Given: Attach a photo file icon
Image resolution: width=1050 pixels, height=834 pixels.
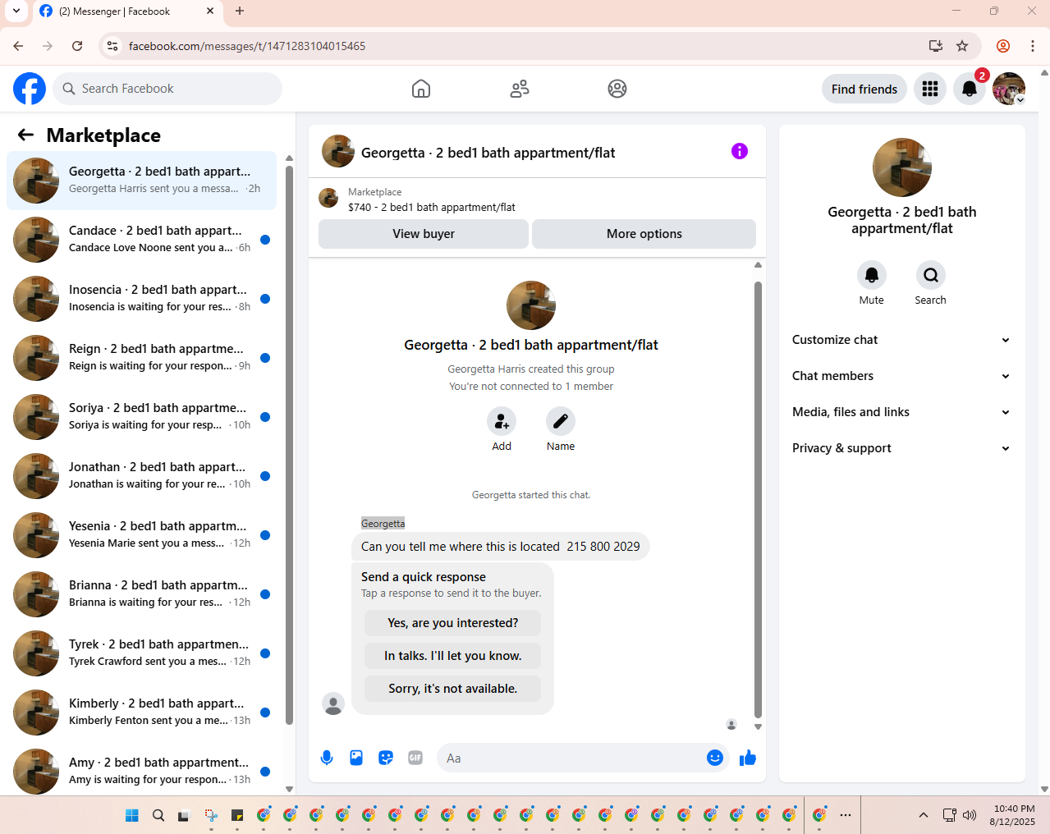Looking at the screenshot, I should coord(356,758).
